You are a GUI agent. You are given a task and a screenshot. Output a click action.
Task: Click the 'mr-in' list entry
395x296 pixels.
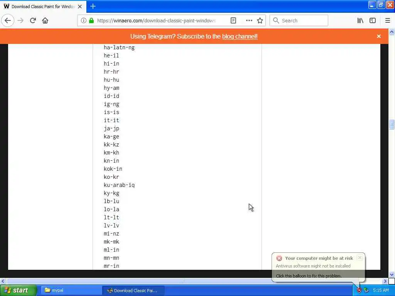point(111,266)
